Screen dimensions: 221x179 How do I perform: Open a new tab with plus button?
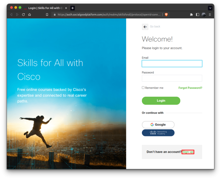(x=73, y=8)
